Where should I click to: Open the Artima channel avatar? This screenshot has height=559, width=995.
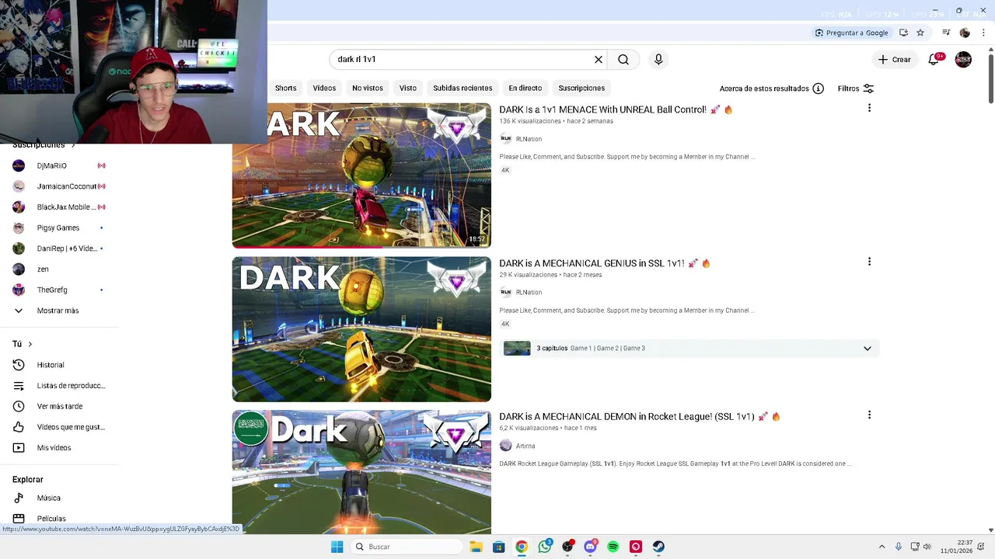tap(506, 446)
